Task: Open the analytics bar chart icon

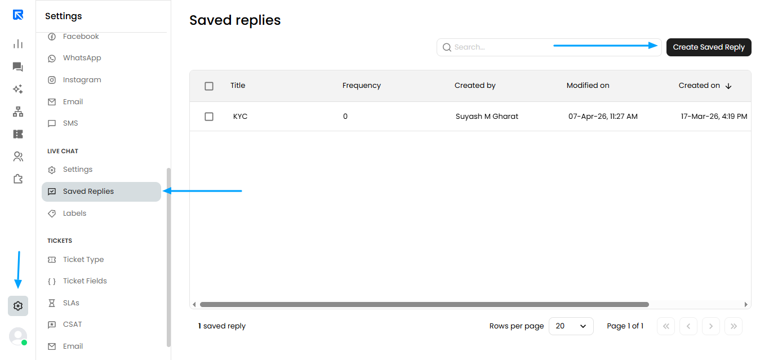Action: pyautogui.click(x=18, y=44)
